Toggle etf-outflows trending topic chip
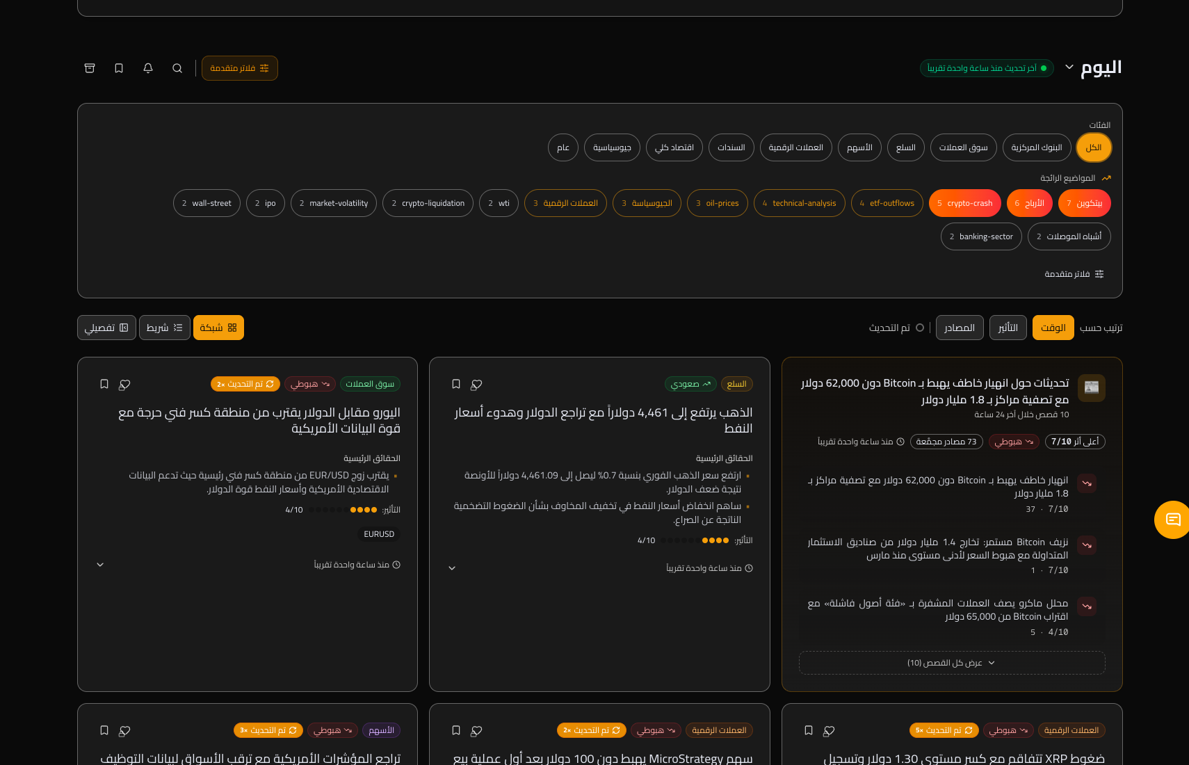Viewport: 1189px width, 765px height. click(887, 203)
